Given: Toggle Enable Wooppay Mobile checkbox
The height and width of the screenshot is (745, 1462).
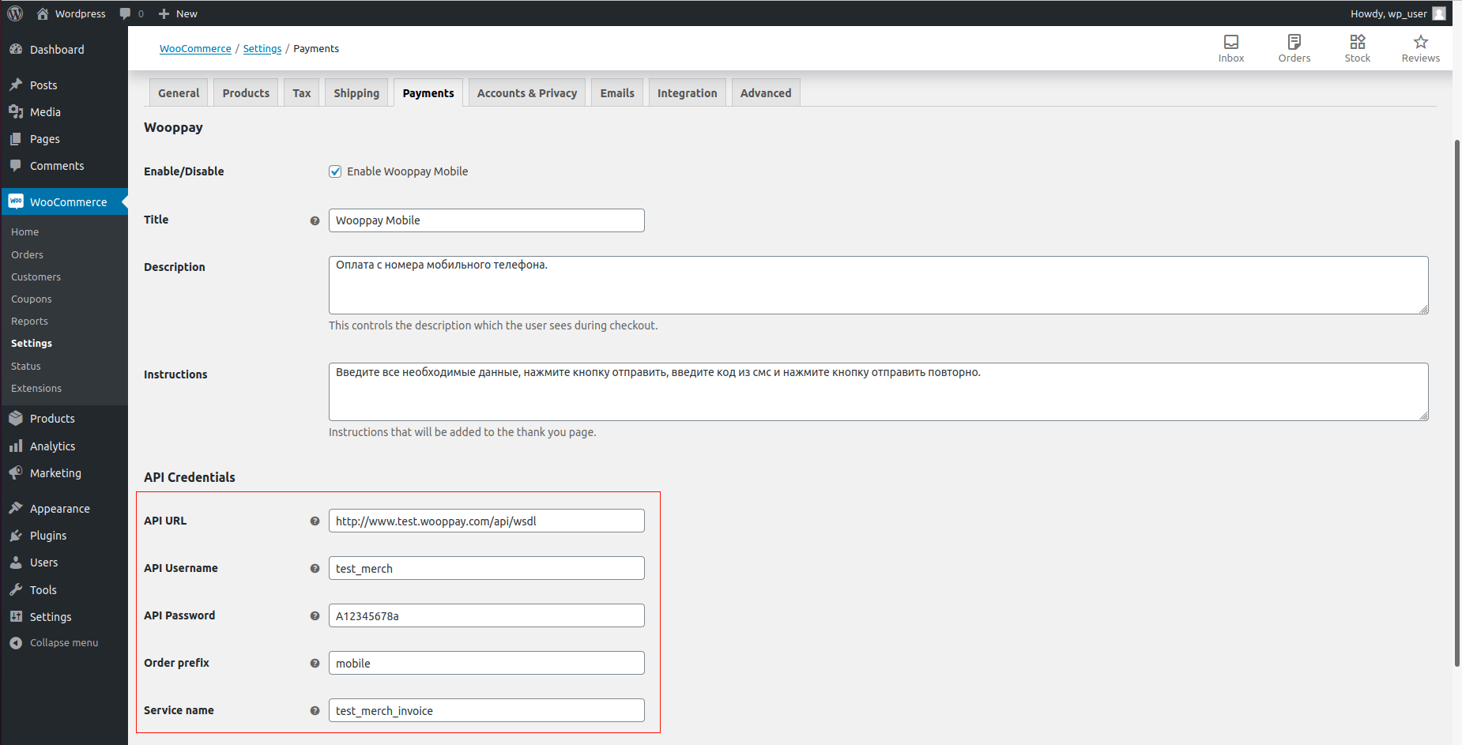Looking at the screenshot, I should 335,171.
